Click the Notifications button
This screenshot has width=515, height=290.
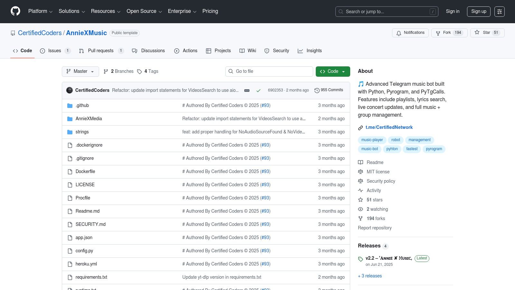pos(410,33)
